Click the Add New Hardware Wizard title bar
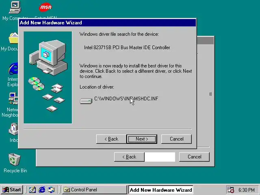Image resolution: width=260 pixels, height=195 pixels. (x=107, y=23)
